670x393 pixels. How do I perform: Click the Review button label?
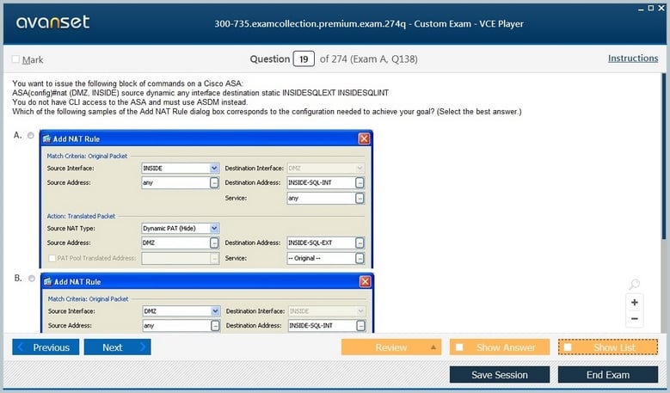click(x=391, y=347)
